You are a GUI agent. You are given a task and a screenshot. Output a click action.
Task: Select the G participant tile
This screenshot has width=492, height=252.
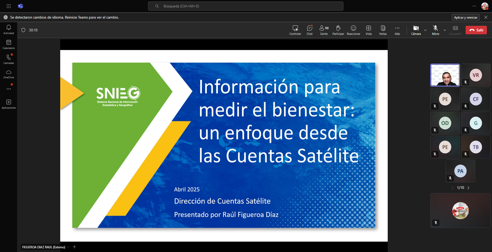pyautogui.click(x=476, y=123)
